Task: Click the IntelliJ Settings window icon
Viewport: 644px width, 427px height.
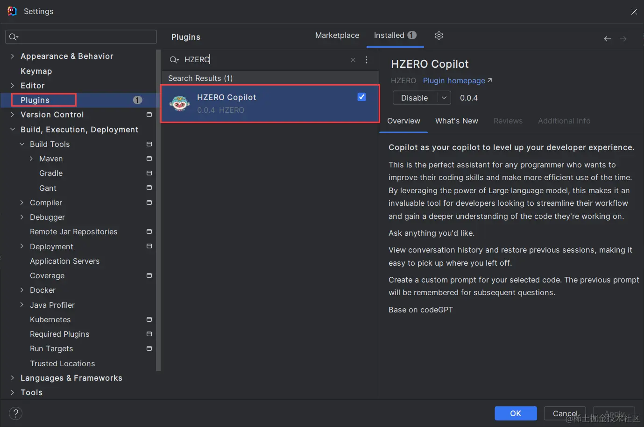Action: tap(12, 11)
